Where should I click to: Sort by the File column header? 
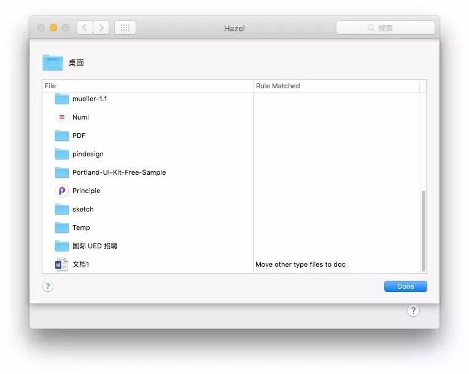click(x=147, y=86)
